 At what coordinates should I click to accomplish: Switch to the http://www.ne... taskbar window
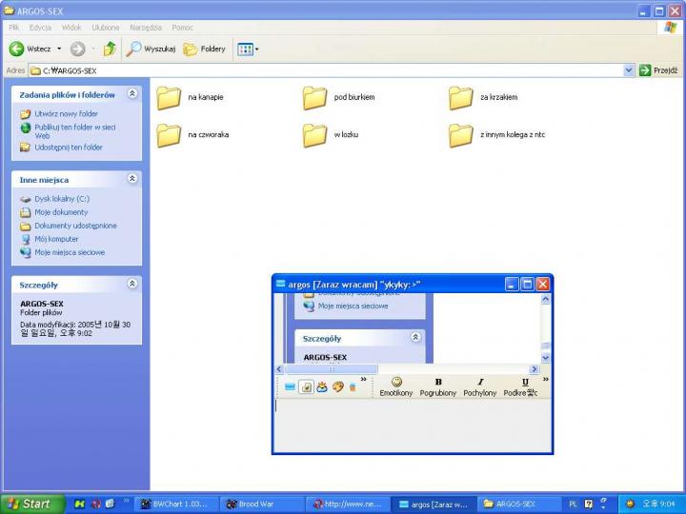(348, 504)
